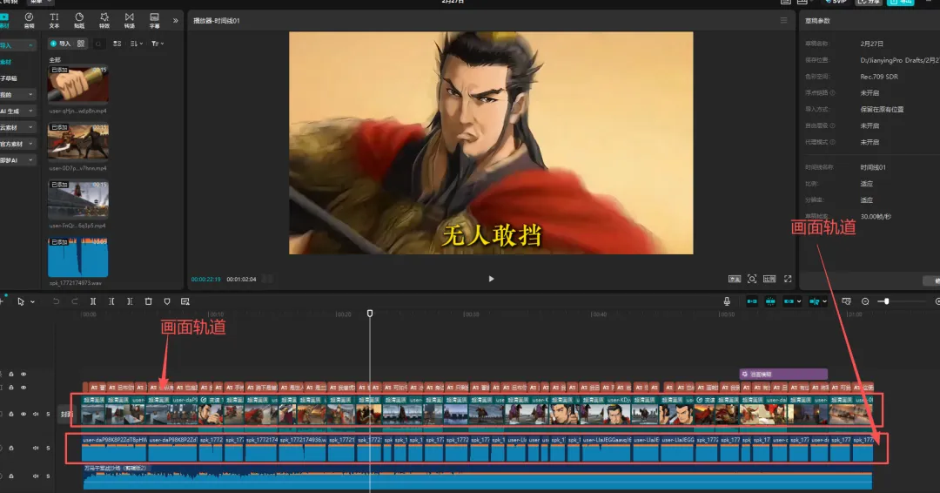The height and width of the screenshot is (493, 940).
Task: Open the timeline panel layout icon
Action: coord(847,301)
